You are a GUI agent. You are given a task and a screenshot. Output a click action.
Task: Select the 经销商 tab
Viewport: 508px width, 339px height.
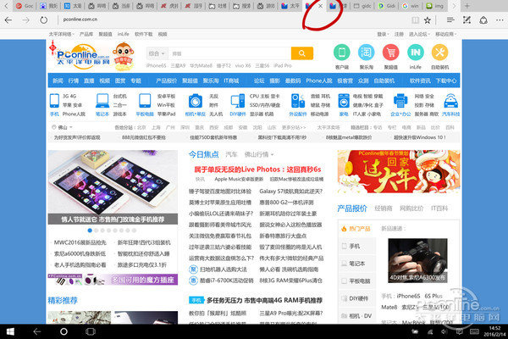click(x=384, y=208)
